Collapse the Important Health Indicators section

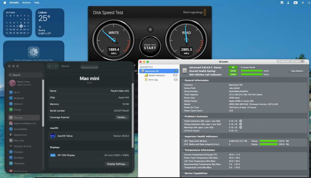point(183,136)
